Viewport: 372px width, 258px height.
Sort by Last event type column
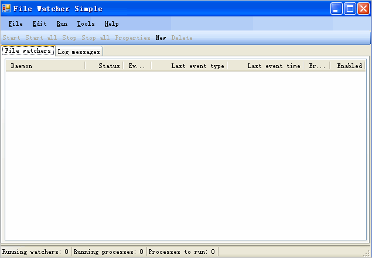189,66
